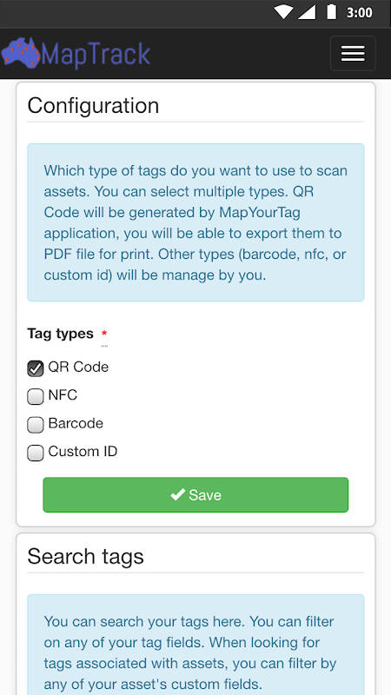391x695 pixels.
Task: Click the red required asterisk
Action: (104, 333)
